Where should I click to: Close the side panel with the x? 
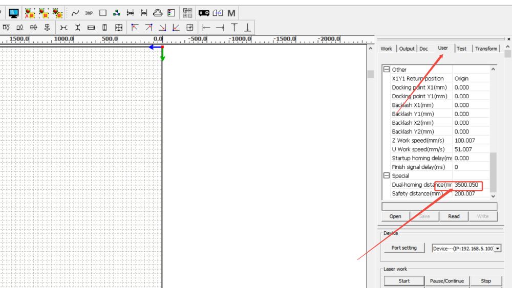(x=509, y=39)
